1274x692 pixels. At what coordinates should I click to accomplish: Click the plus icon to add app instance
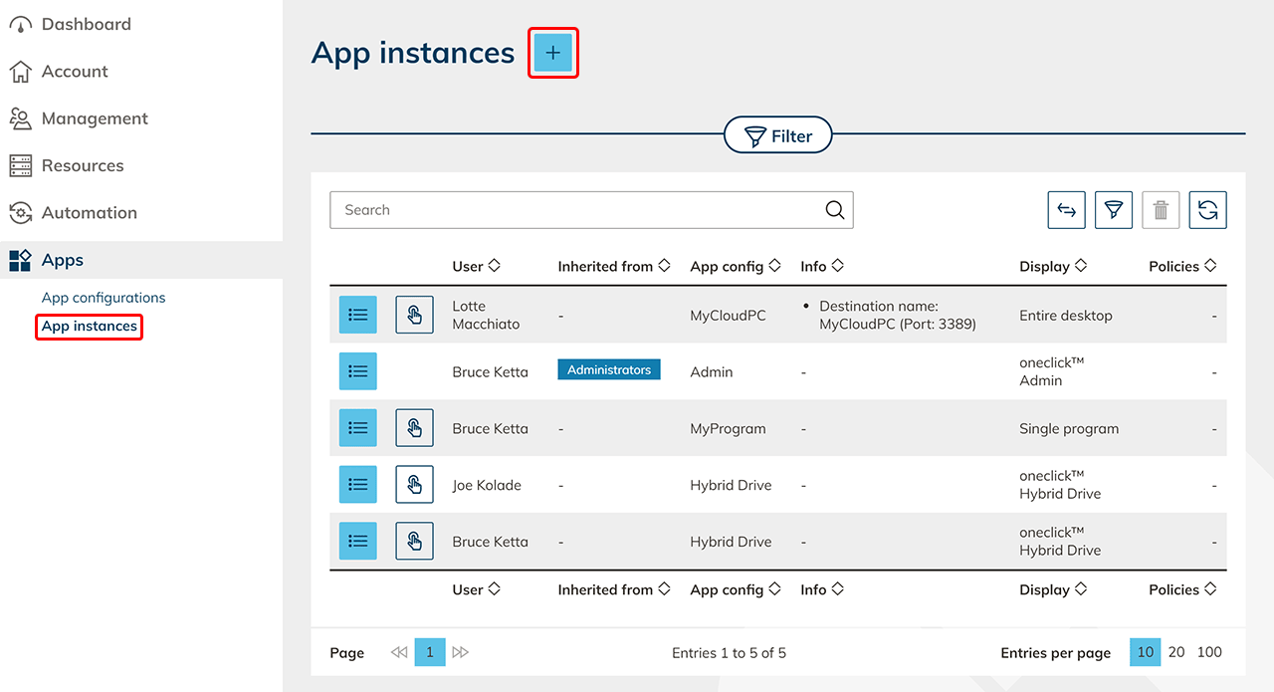pyautogui.click(x=552, y=53)
